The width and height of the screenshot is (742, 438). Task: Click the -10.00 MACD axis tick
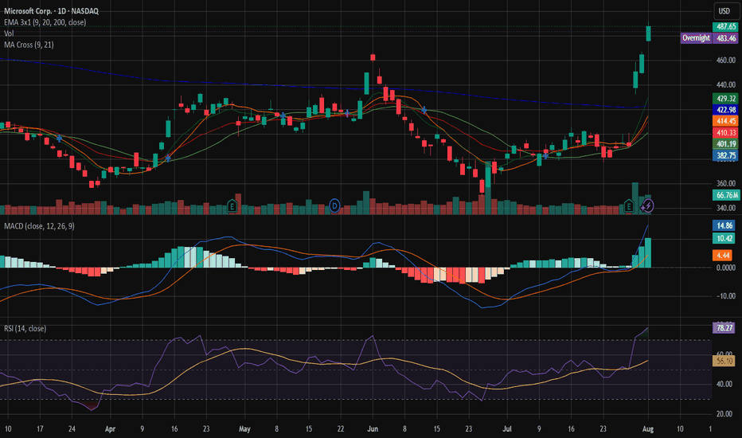pyautogui.click(x=726, y=296)
